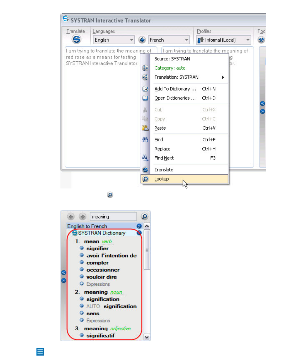
Task: Open the French target language dropdown
Action: coord(169,40)
